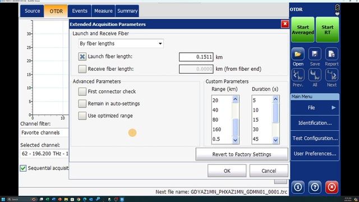
Task: Confirm the dialog with OK
Action: tap(227, 171)
